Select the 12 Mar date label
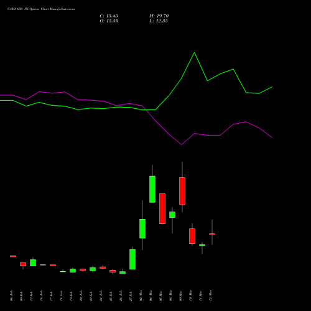 210,295
